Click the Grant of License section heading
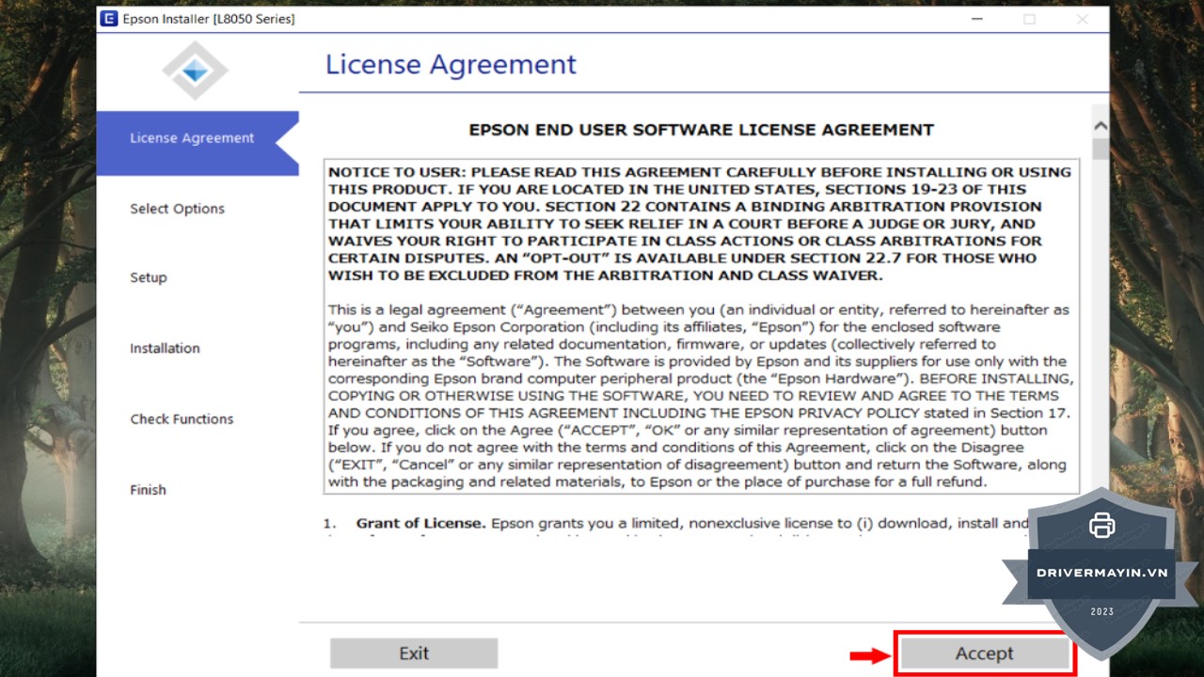The height and width of the screenshot is (677, 1204). [420, 523]
